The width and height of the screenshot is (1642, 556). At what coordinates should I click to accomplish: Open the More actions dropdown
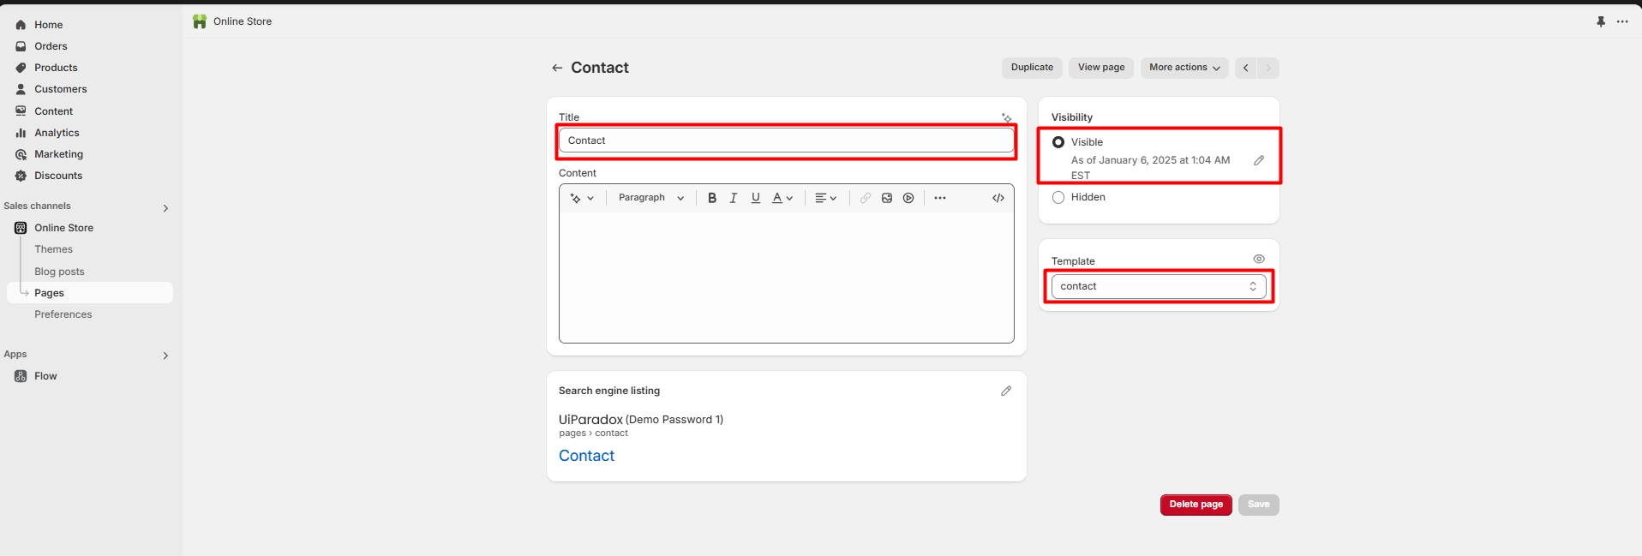click(1184, 68)
